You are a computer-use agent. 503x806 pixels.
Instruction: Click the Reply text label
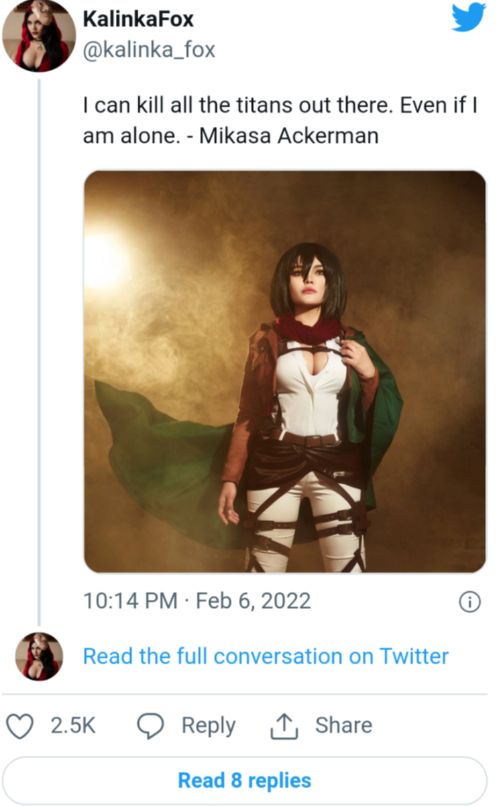pyautogui.click(x=209, y=725)
